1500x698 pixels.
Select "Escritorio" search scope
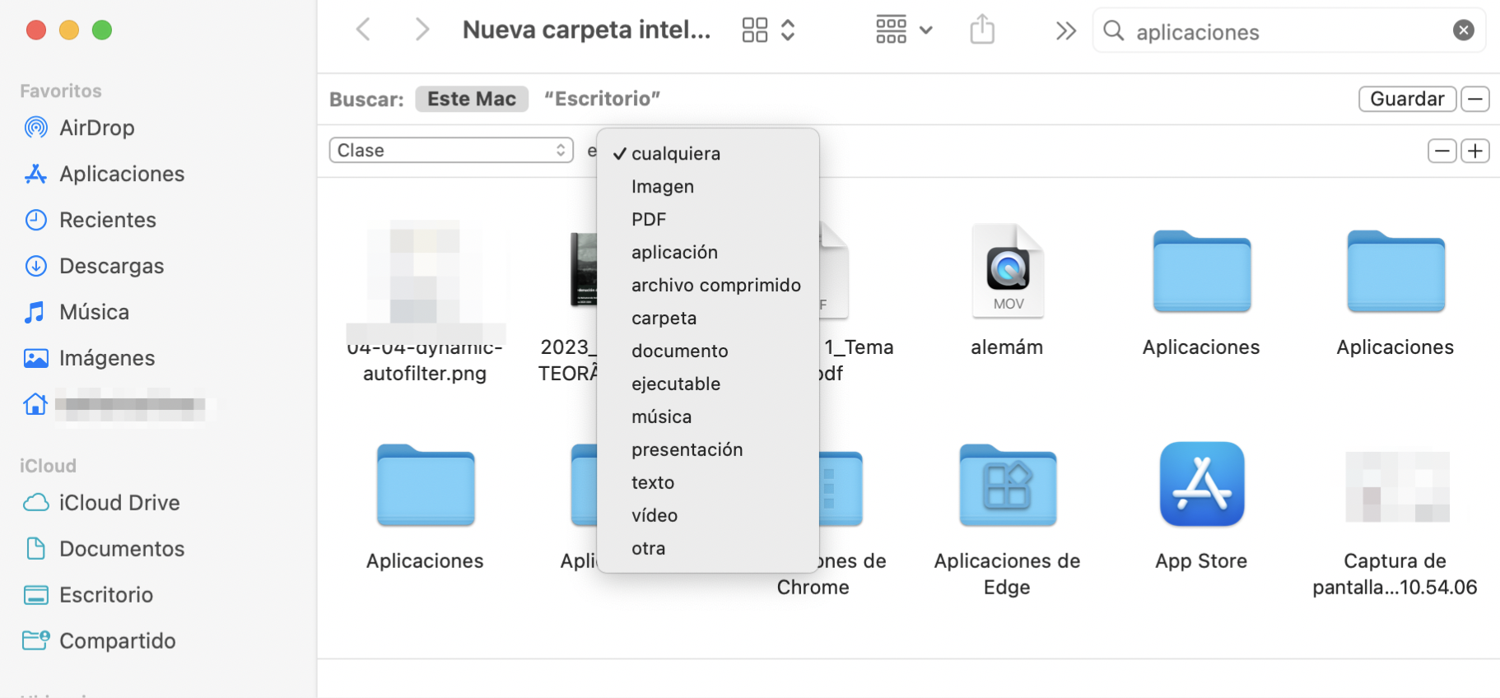(x=603, y=99)
